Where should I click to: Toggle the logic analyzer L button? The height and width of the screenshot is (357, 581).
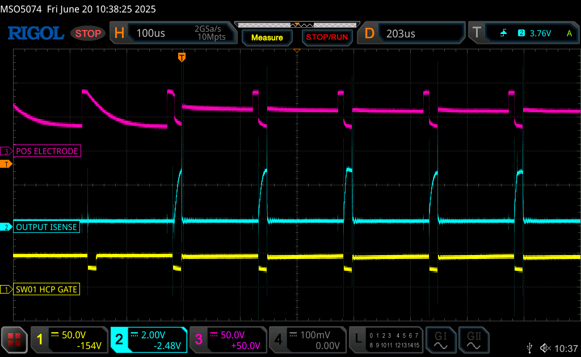pos(359,339)
